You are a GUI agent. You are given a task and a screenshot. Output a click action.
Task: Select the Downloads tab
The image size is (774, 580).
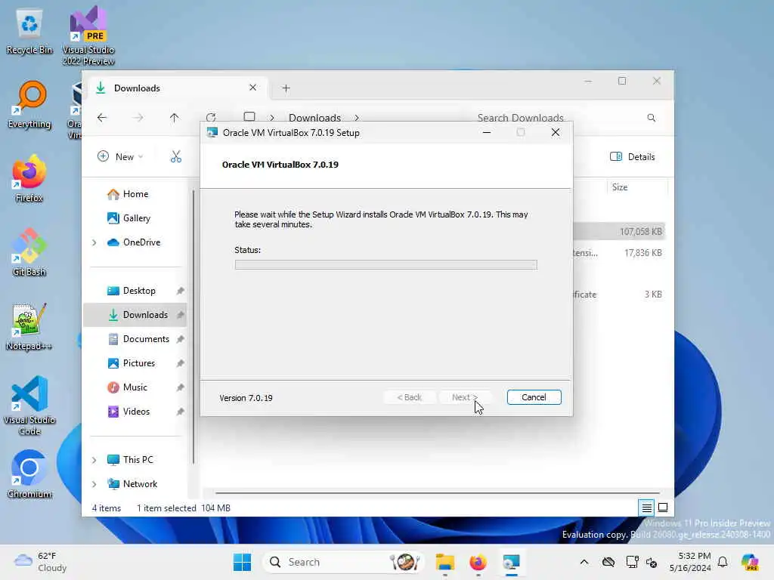point(178,88)
